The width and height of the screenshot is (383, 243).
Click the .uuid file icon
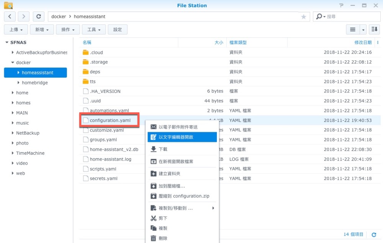86,100
